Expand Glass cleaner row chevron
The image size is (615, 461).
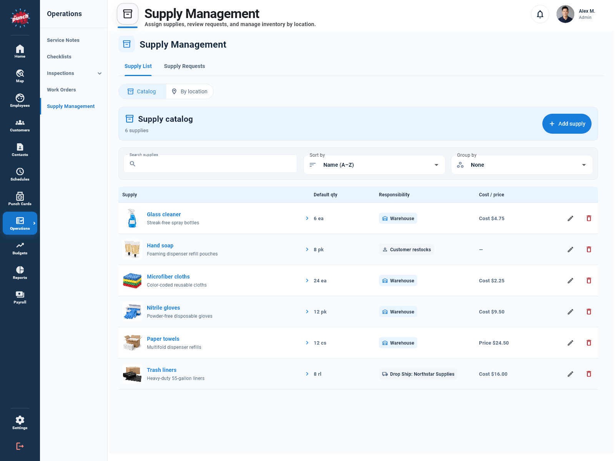click(307, 218)
